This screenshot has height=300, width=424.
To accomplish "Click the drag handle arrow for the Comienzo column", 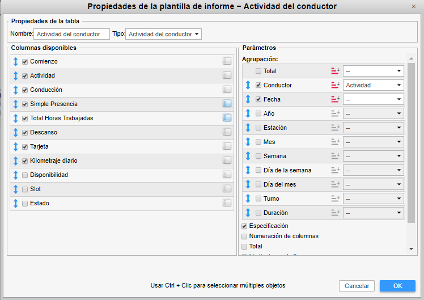I will (x=16, y=61).
